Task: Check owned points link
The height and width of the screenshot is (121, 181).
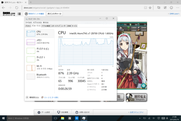Action: (34, 14)
